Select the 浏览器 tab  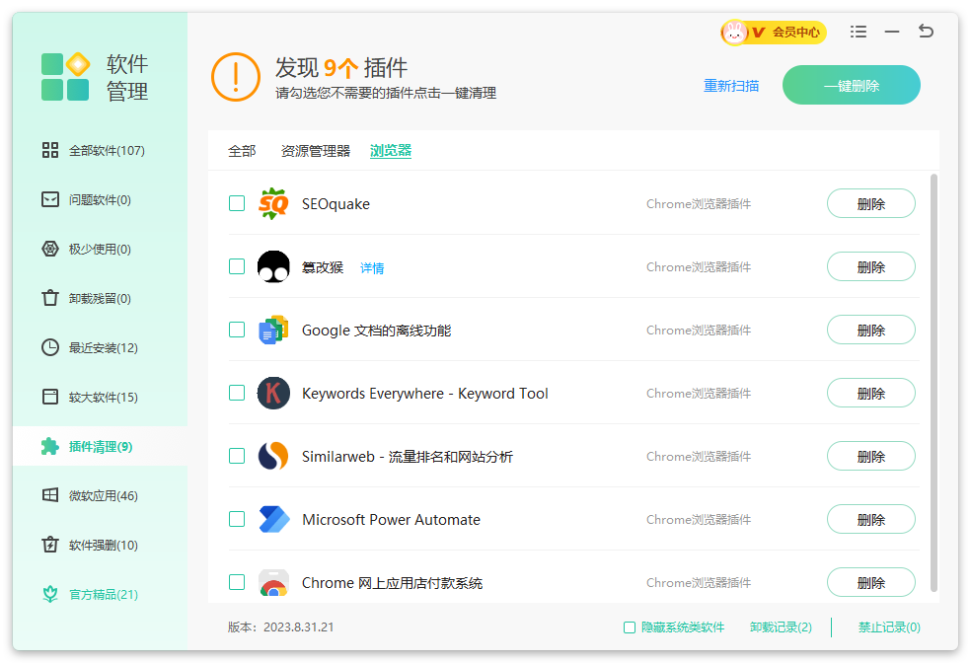[x=391, y=151]
